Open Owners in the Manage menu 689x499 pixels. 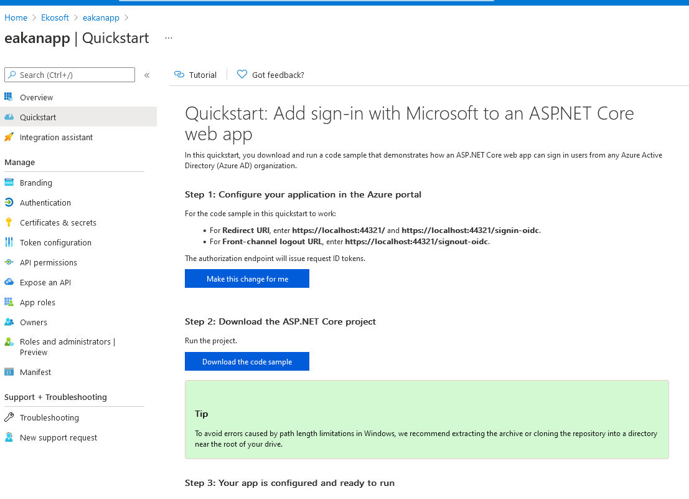(34, 322)
